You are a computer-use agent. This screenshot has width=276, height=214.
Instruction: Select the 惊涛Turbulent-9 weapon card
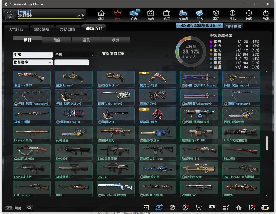point(115,97)
